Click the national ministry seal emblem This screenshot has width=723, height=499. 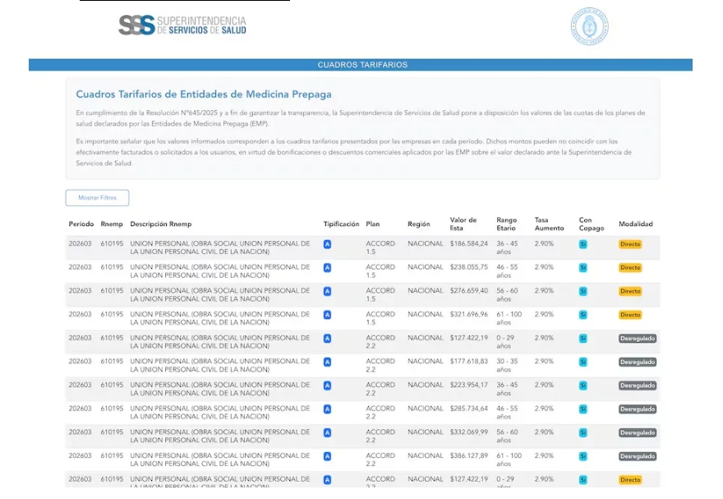[x=589, y=26]
